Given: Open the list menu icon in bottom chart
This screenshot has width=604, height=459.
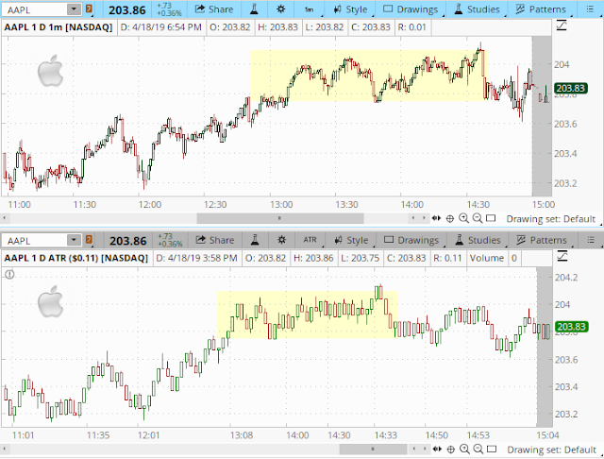Looking at the screenshot, I should tap(591, 241).
